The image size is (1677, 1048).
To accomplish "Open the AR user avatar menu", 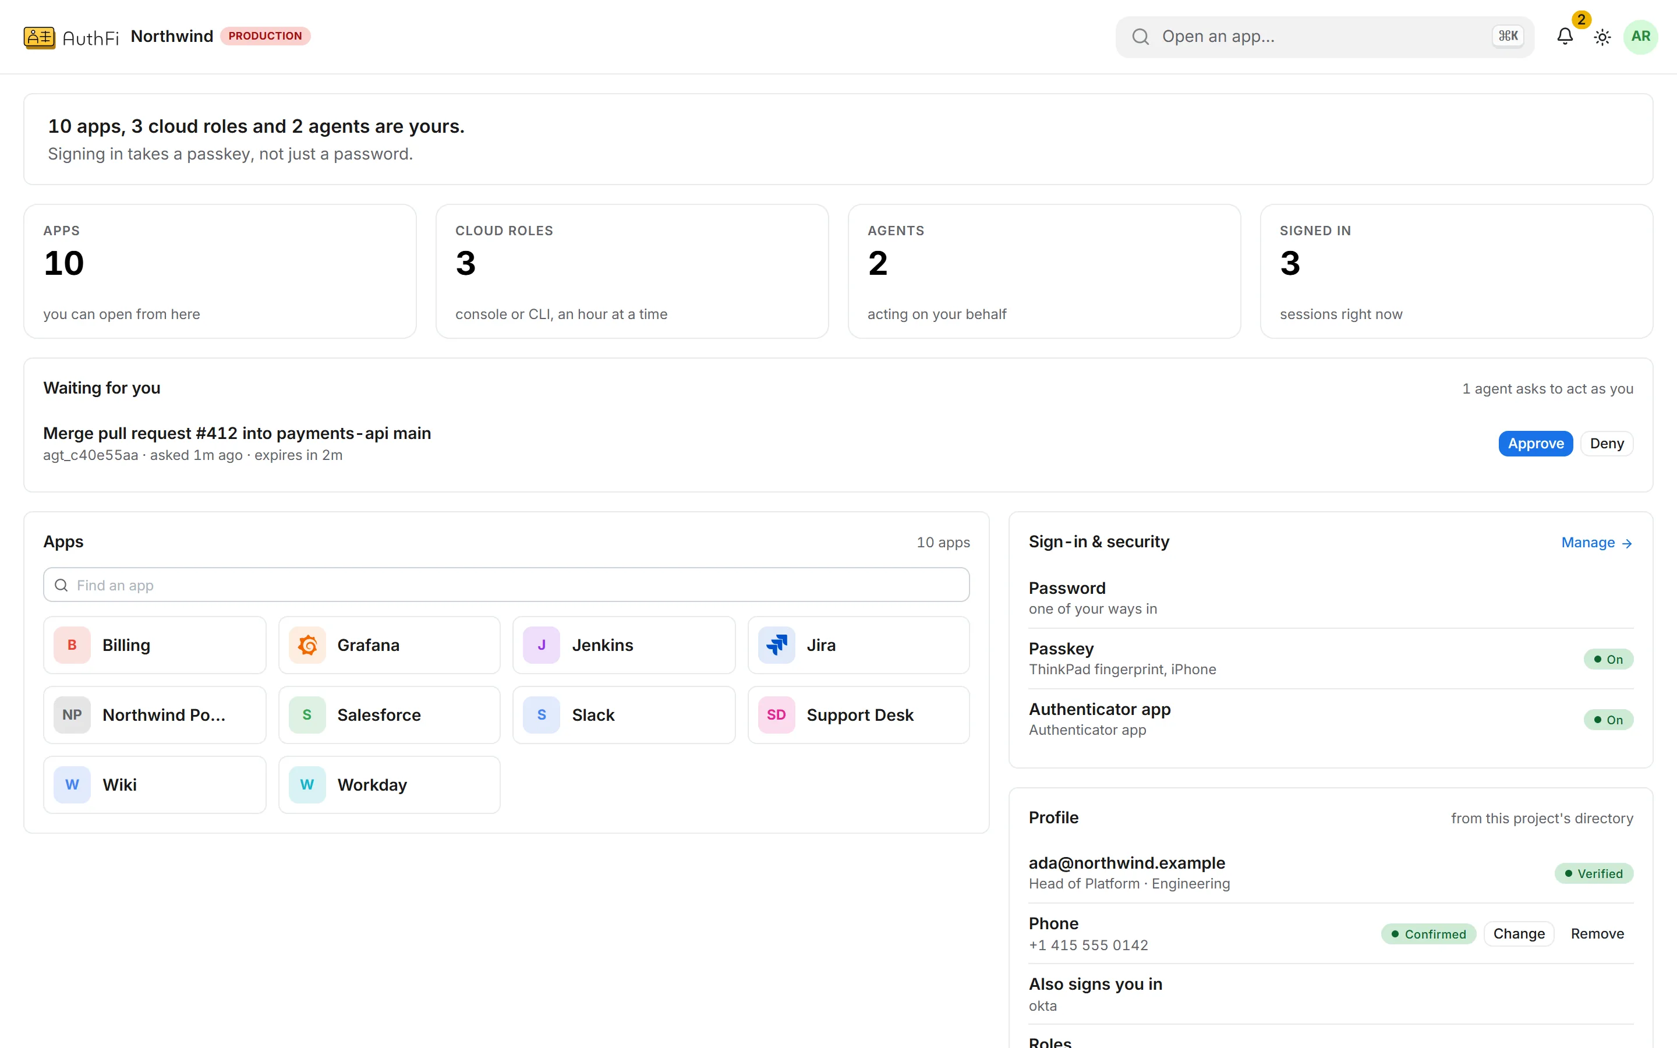I will click(1640, 37).
